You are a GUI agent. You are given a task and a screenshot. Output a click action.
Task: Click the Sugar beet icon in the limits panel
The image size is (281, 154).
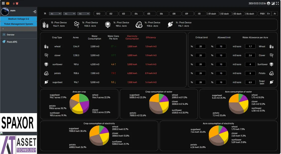271,82
